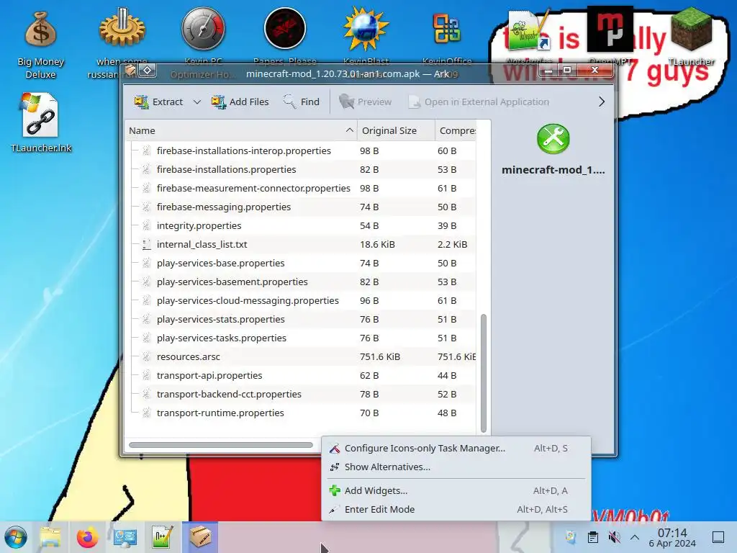
Task: Open the Notepad++ desktop shortcut
Action: point(529,30)
